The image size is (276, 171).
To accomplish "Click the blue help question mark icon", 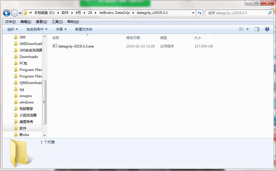I will [x=267, y=29].
